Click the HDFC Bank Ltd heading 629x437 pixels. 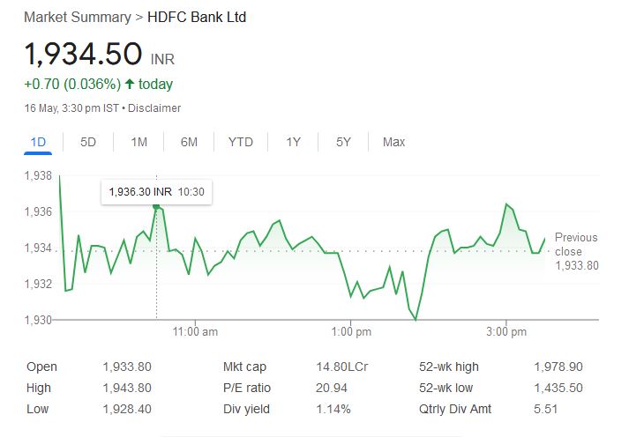(x=197, y=18)
